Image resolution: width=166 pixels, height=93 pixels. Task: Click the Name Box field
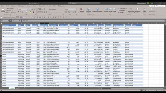coord(5,21)
